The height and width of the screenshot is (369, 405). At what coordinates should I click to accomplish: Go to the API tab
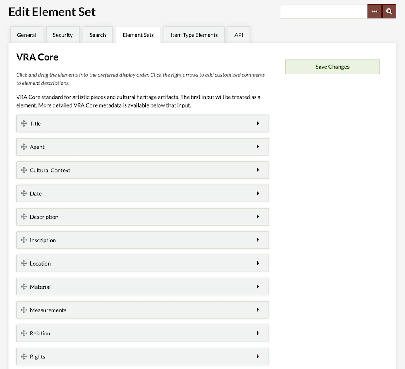pos(239,35)
